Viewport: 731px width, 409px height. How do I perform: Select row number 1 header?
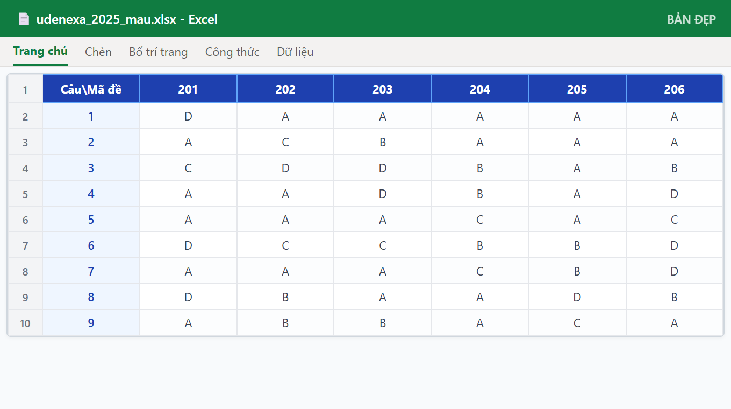25,89
